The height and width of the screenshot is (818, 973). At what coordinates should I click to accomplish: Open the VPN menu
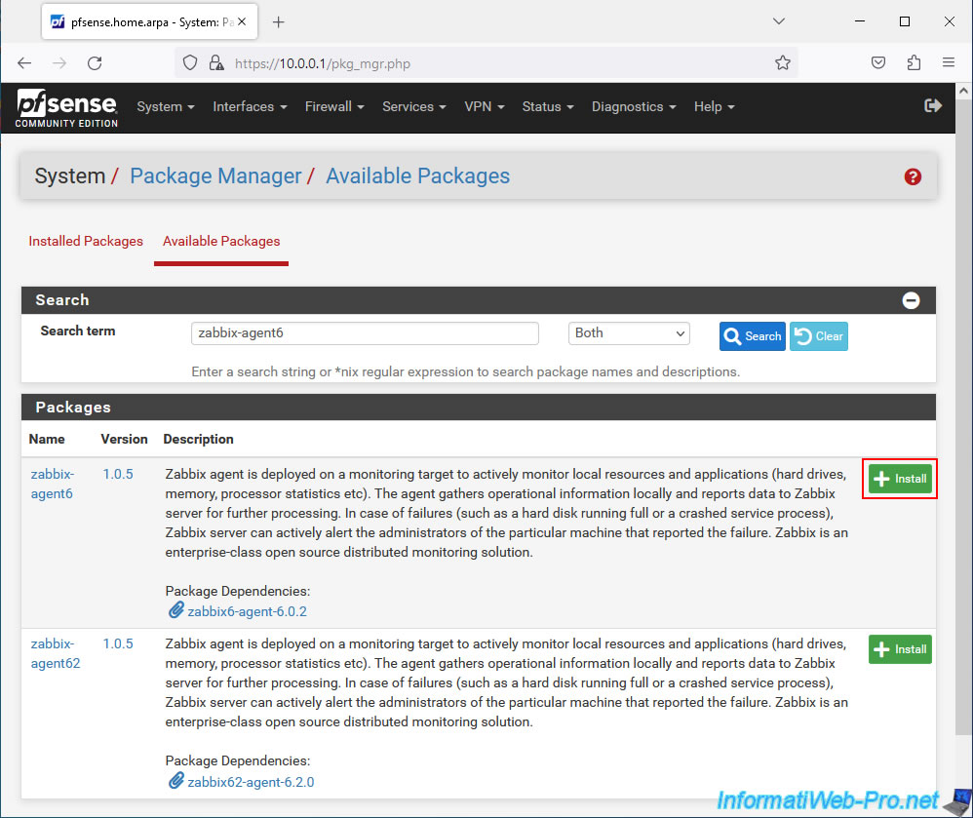(484, 106)
